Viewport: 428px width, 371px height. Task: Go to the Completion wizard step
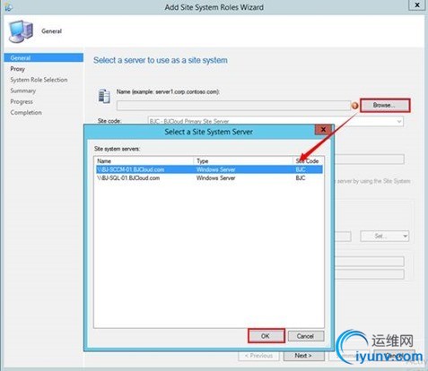coord(26,112)
